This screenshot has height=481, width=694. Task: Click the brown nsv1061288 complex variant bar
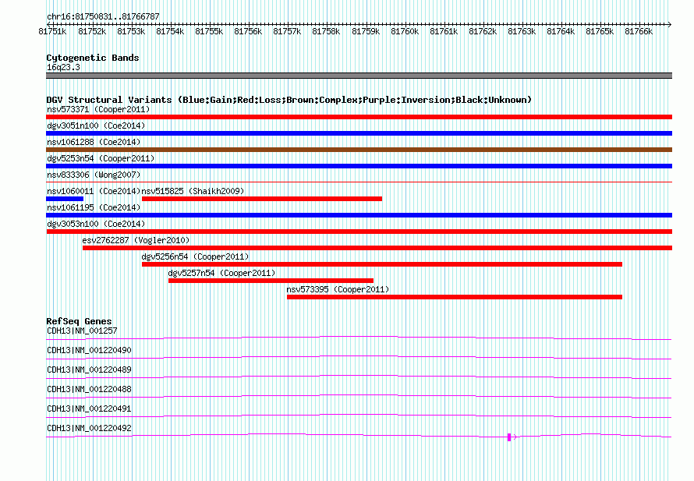[359, 150]
